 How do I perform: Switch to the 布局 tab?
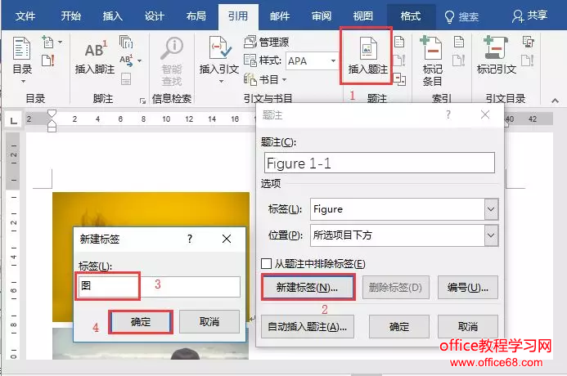pyautogui.click(x=196, y=16)
